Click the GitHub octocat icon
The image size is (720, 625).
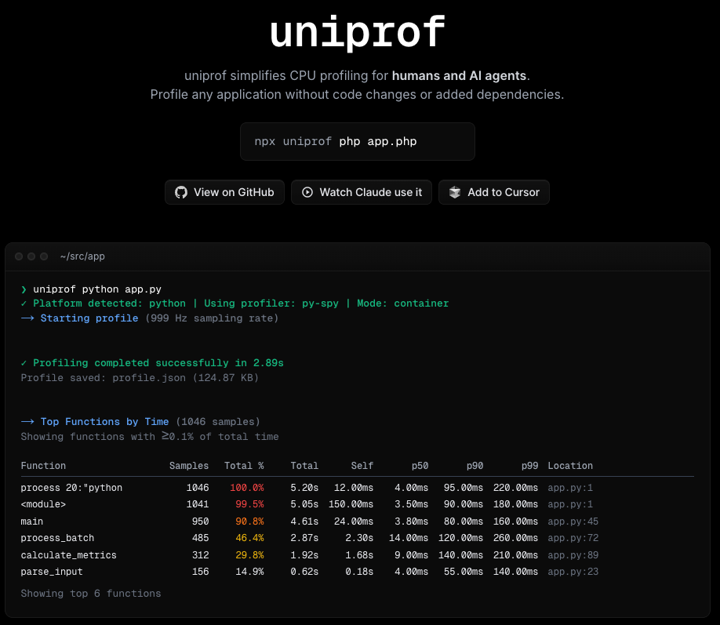click(x=181, y=192)
